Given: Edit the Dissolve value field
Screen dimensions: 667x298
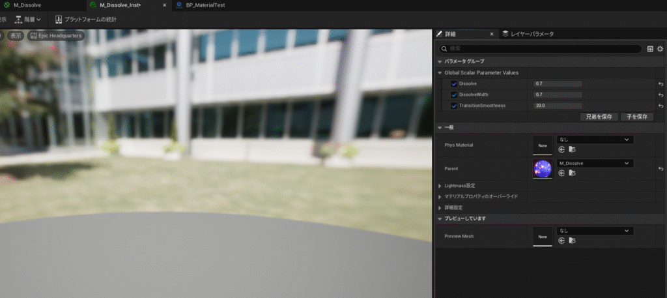Looking at the screenshot, I should click(558, 84).
